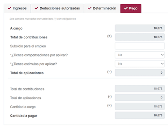This screenshot has width=168, height=126.
Task: Click the bold Total de contribuciones field
Action: (x=140, y=37)
